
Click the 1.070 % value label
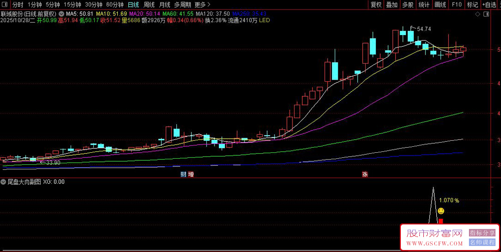point(449,200)
